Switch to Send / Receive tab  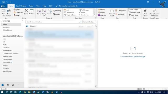pyautogui.click(x=21, y=6)
